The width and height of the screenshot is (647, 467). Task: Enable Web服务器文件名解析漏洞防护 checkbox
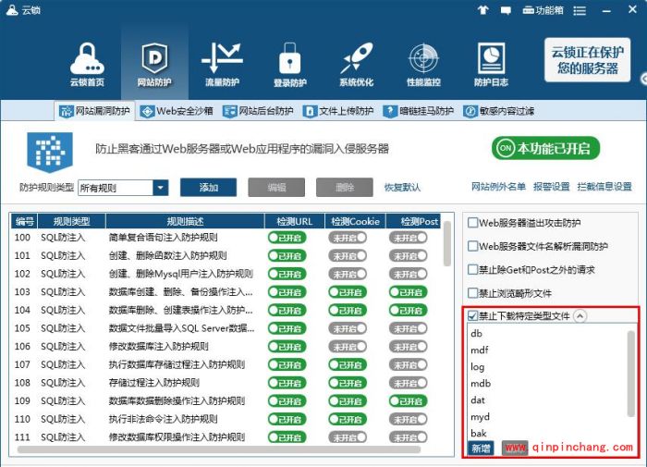click(x=473, y=247)
